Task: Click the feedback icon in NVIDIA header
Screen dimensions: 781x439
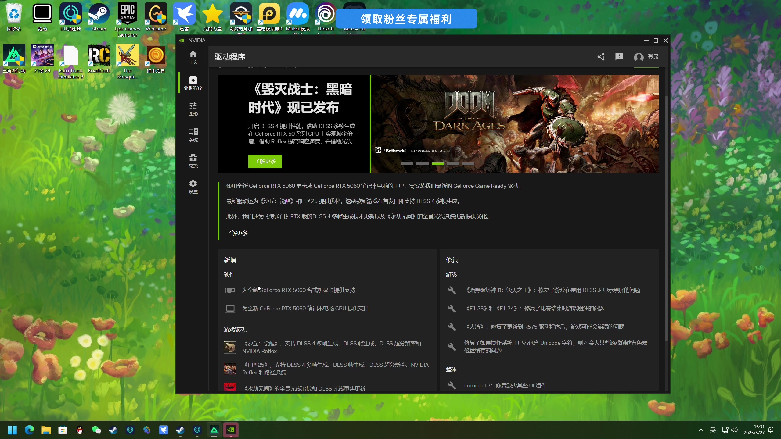Action: click(619, 57)
